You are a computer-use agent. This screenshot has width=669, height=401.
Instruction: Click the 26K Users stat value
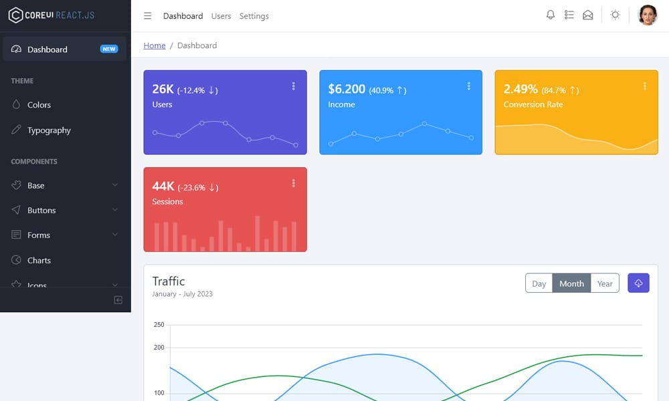tap(163, 89)
